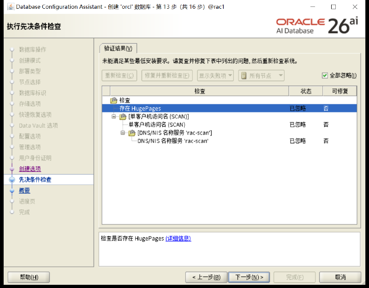Click the 节点选择 step in sidebar

(30, 82)
